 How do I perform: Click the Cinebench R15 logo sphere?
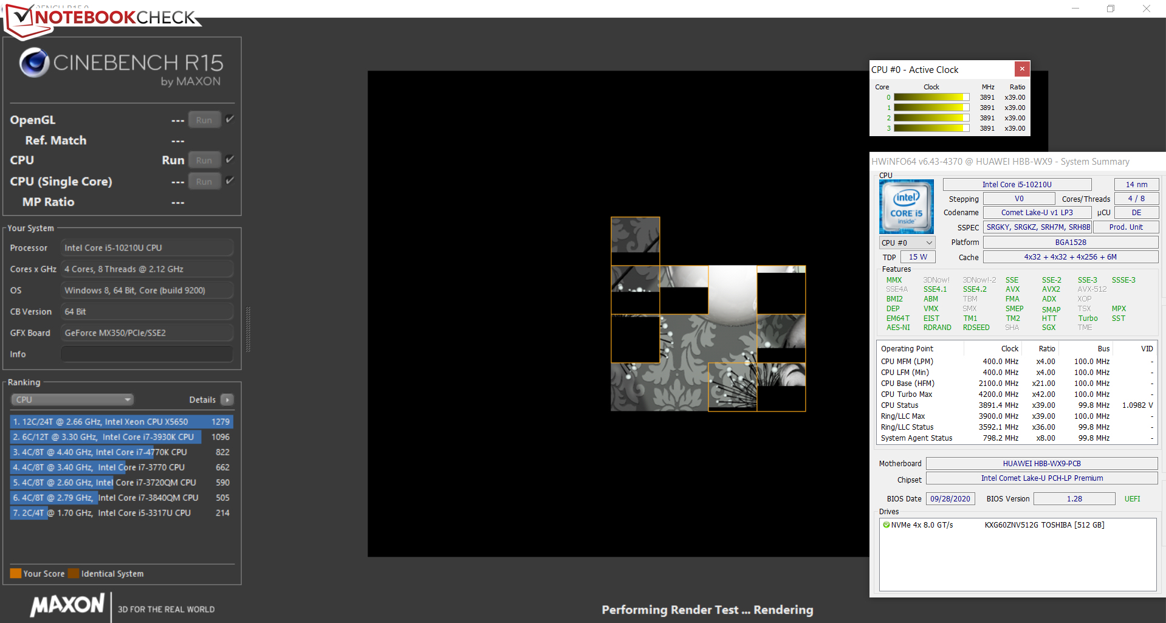tap(34, 63)
